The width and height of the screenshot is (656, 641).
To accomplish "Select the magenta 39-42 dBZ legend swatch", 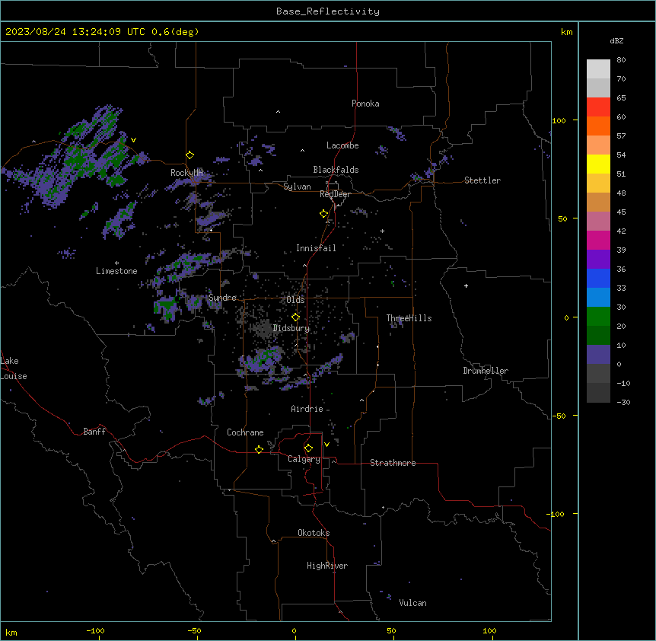I will [598, 240].
